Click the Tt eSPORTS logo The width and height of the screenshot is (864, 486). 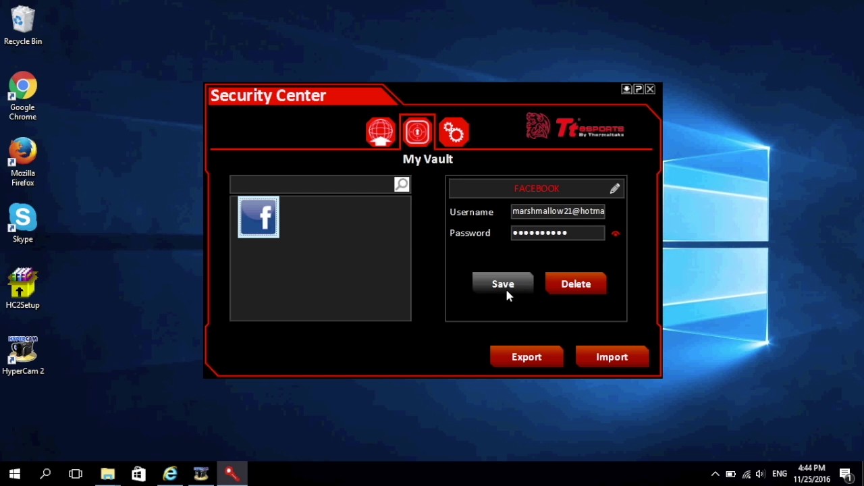click(575, 127)
